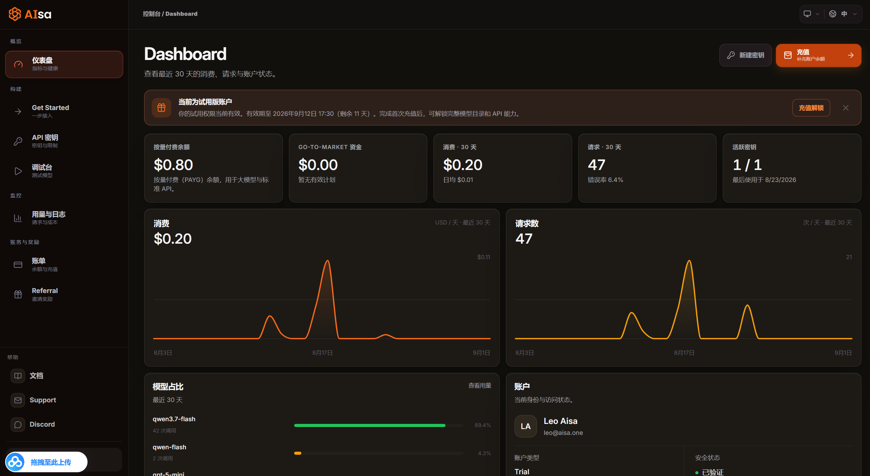The width and height of the screenshot is (870, 476).
Task: Click leo@aisa.one email text
Action: point(563,432)
